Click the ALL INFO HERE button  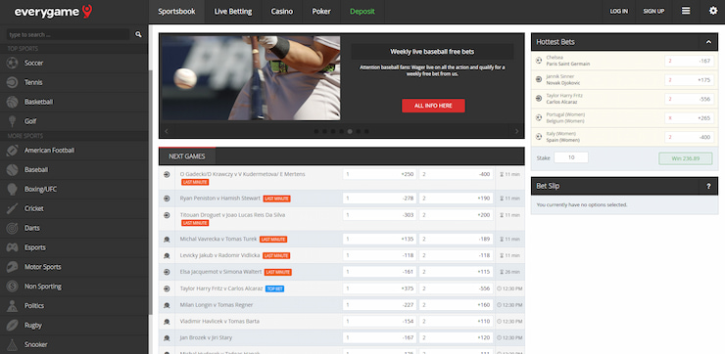click(x=433, y=106)
